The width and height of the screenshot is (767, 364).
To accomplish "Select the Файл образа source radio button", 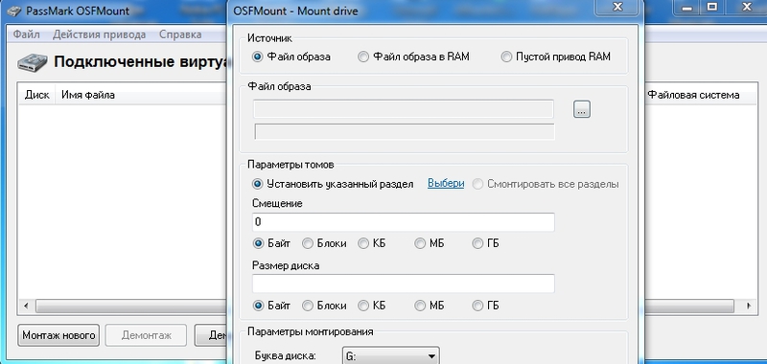I will (x=257, y=57).
